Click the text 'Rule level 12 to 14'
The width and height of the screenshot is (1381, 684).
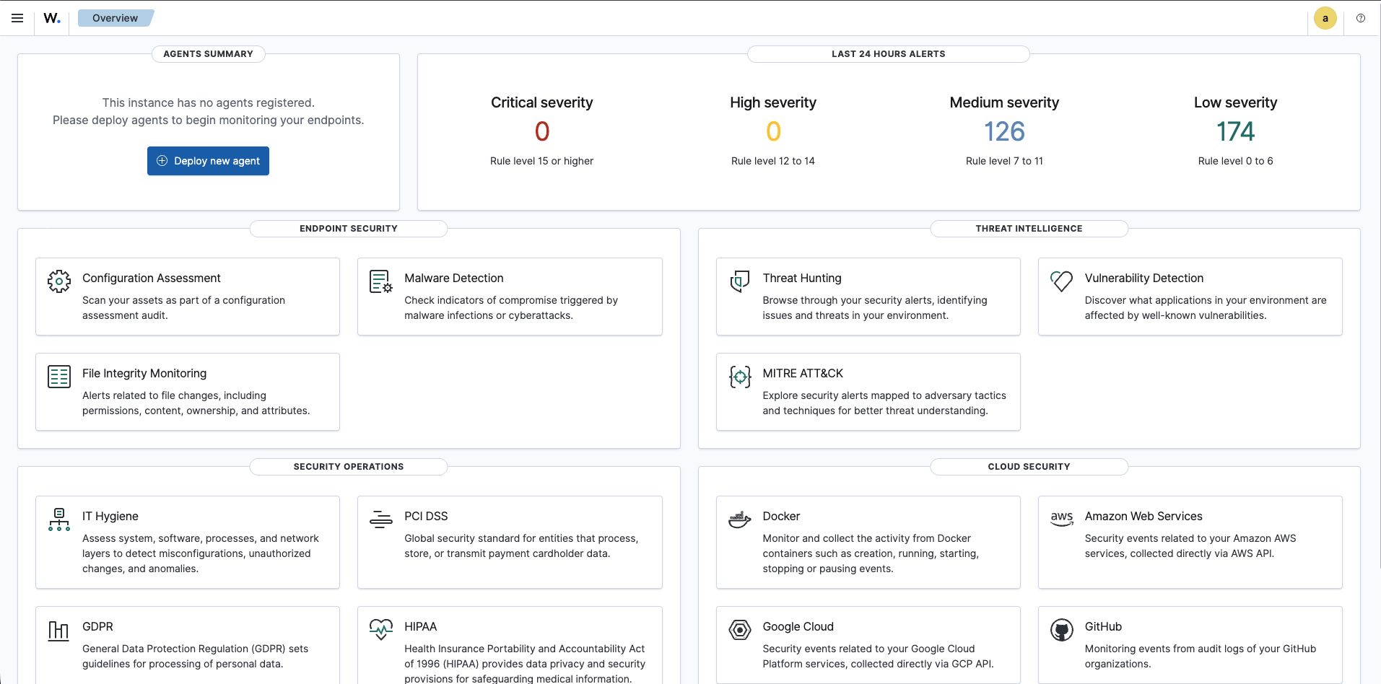(x=773, y=161)
